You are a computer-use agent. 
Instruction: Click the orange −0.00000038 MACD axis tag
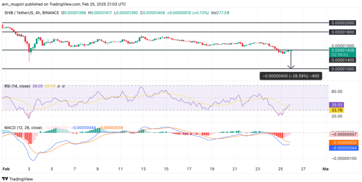click(344, 142)
